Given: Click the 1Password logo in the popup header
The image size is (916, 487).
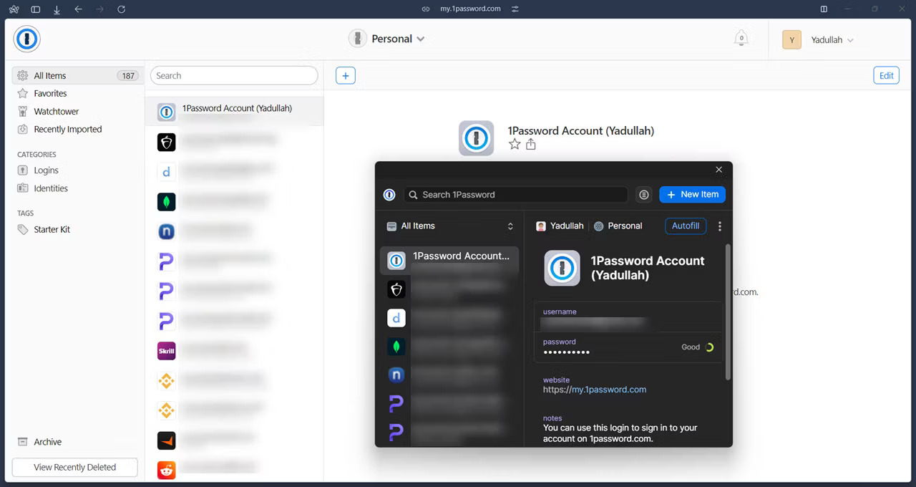Looking at the screenshot, I should click(x=389, y=194).
